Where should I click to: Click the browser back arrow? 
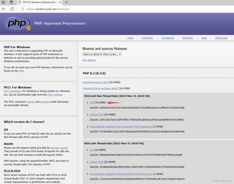tap(4, 9)
